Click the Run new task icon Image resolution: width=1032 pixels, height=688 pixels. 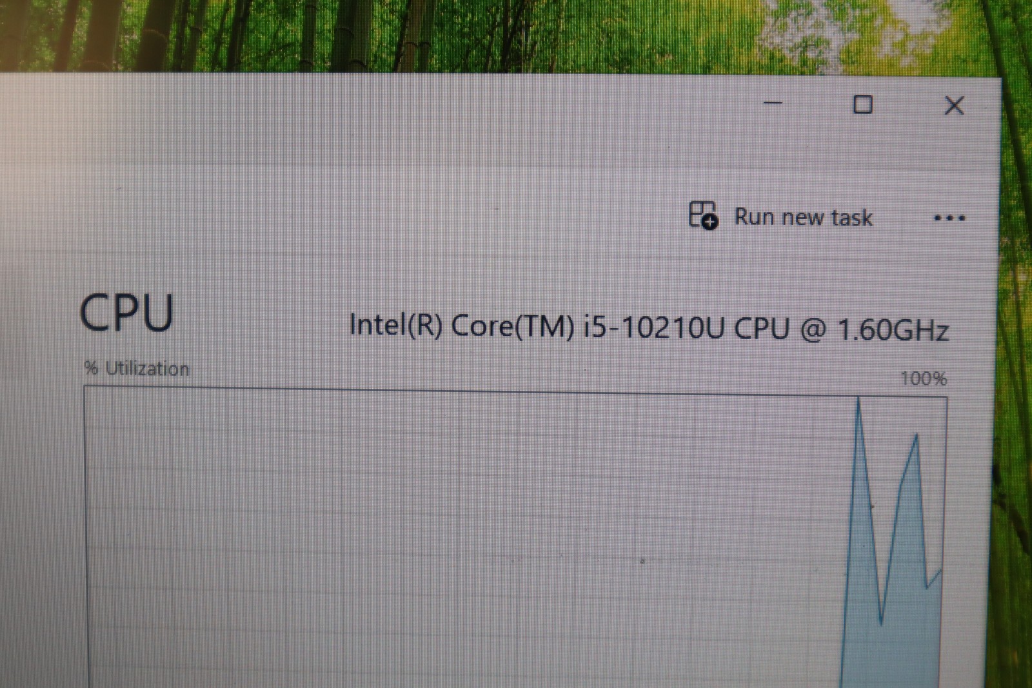703,215
